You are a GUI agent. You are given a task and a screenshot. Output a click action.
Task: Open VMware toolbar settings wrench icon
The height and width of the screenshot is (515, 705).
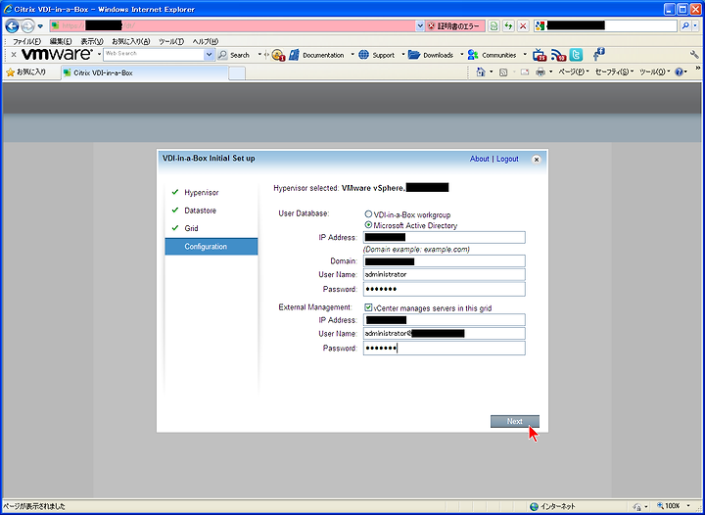coord(694,55)
